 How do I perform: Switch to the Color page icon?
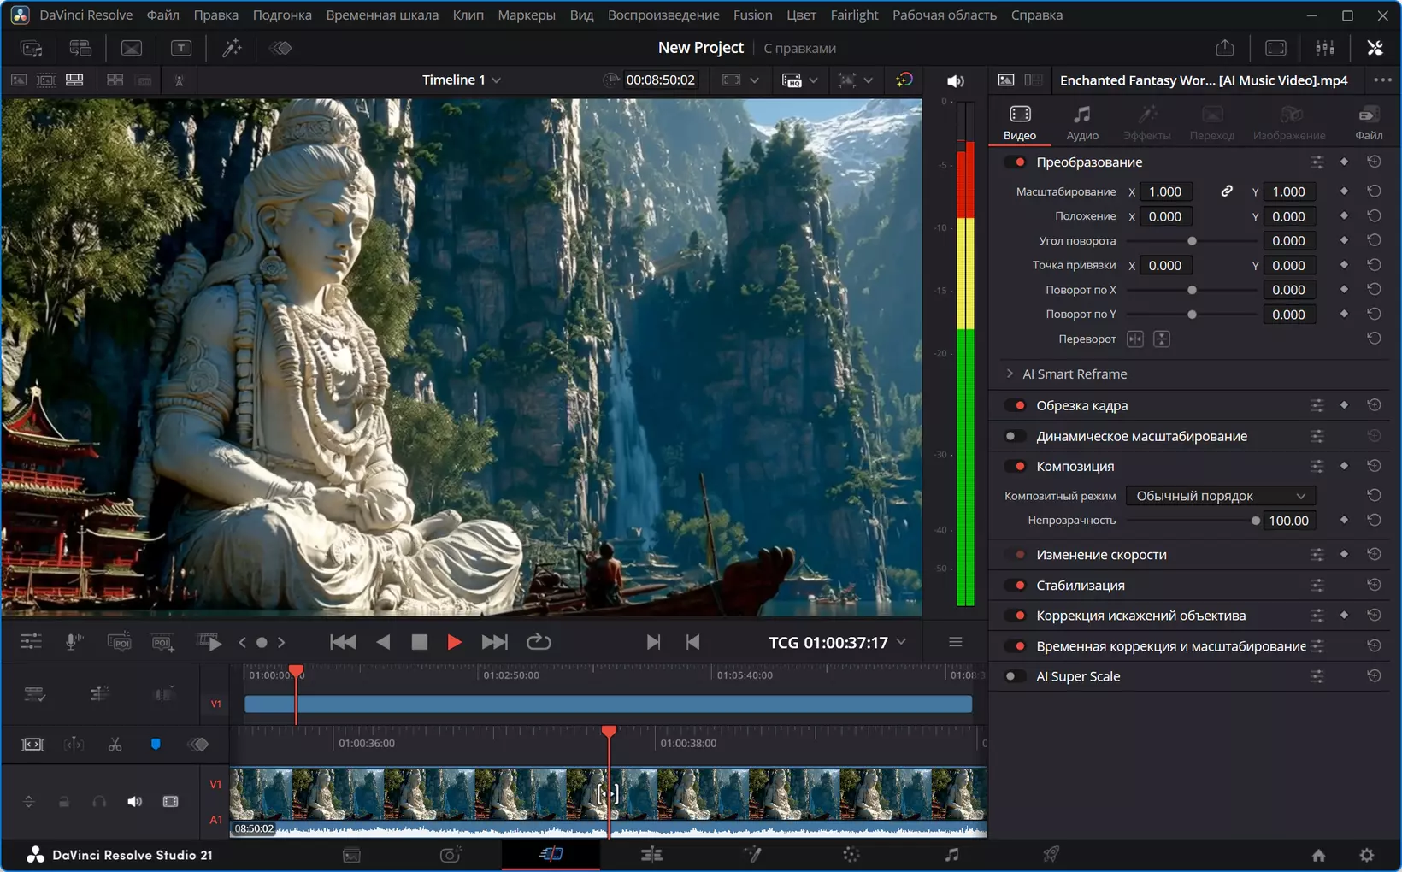(x=851, y=854)
